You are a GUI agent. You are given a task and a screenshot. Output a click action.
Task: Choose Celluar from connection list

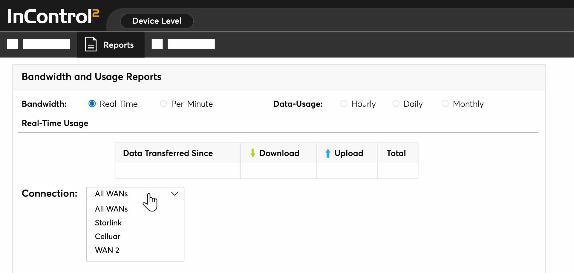tap(108, 237)
